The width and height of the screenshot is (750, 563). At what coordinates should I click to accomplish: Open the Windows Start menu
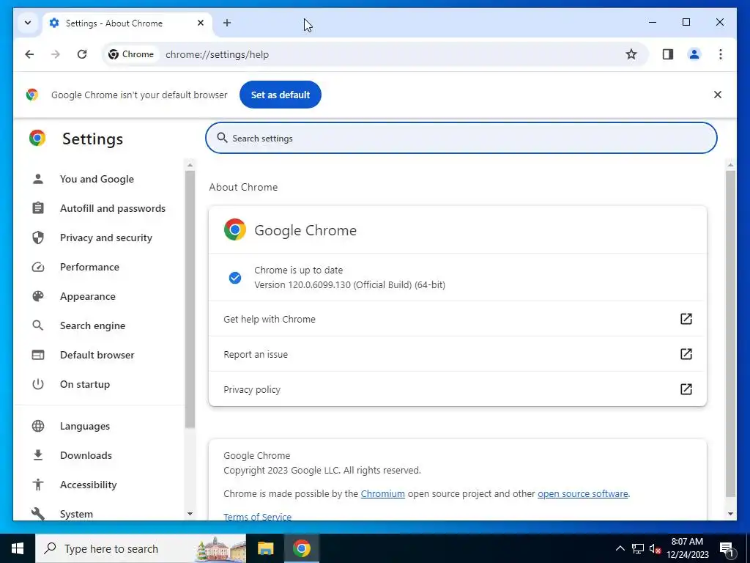click(x=18, y=548)
